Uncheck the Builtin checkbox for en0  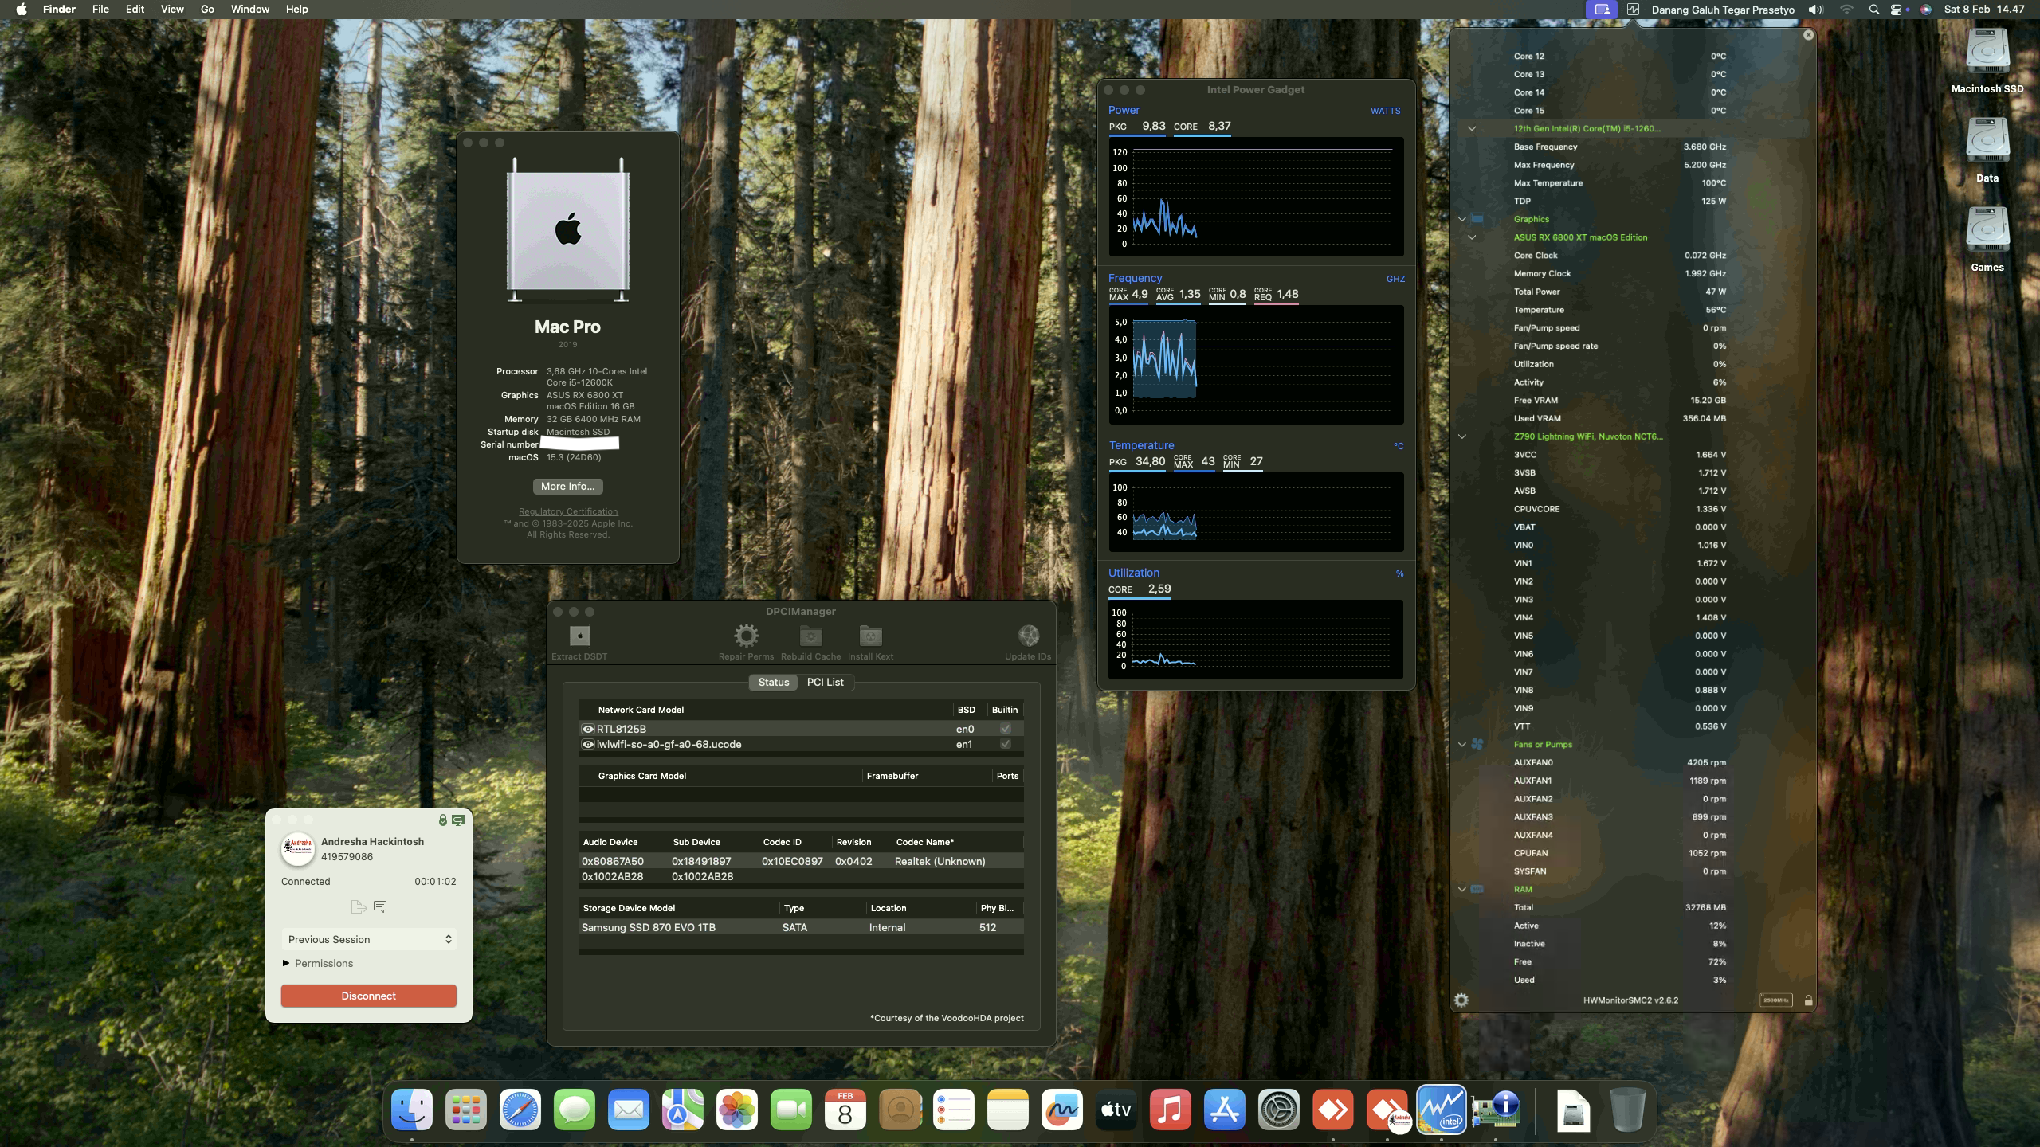tap(1005, 728)
